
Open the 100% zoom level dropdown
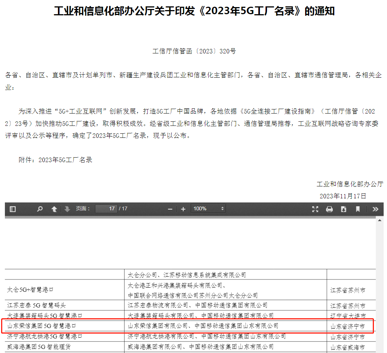(x=208, y=209)
